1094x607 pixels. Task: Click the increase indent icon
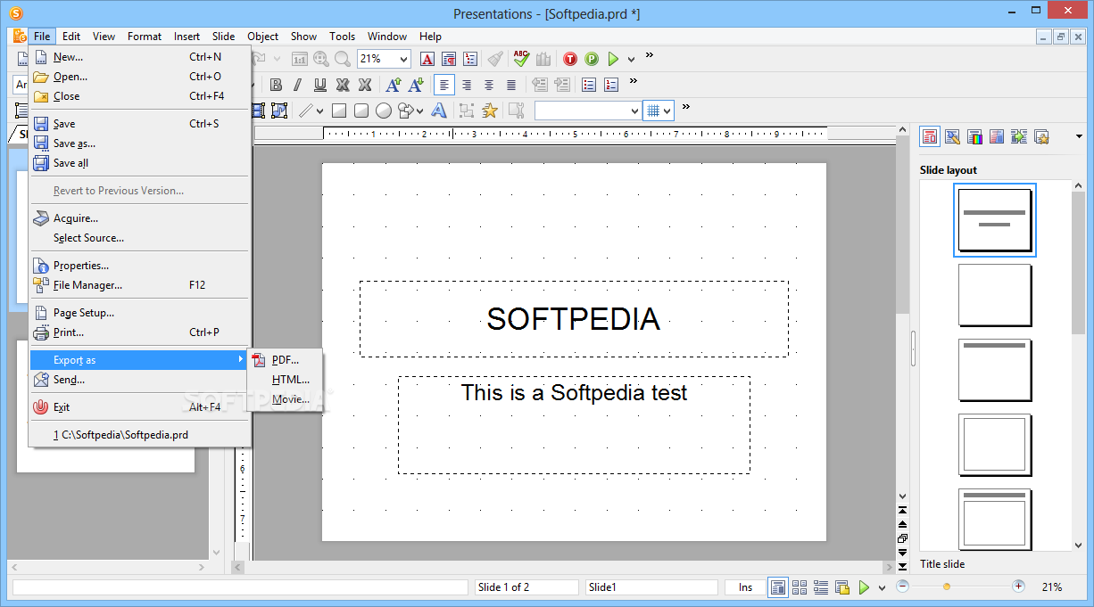(x=562, y=85)
